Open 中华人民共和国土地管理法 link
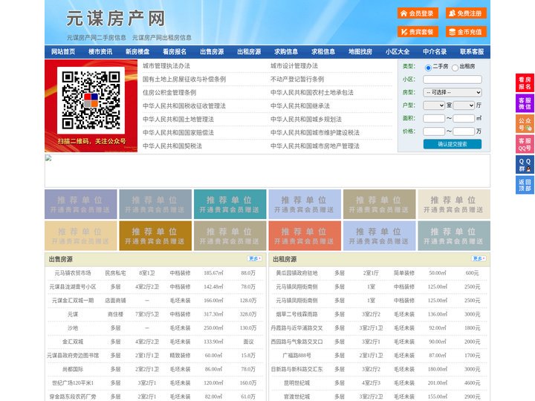Viewport: 535px width, 401px height. pos(178,119)
